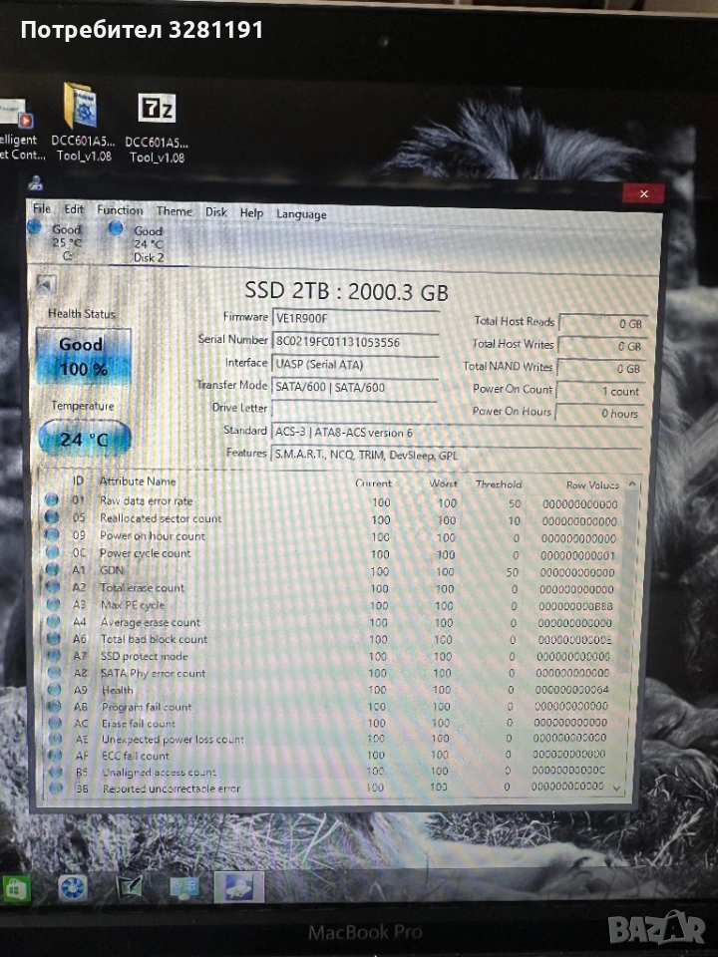
Task: Open the File menu
Action: click(41, 209)
